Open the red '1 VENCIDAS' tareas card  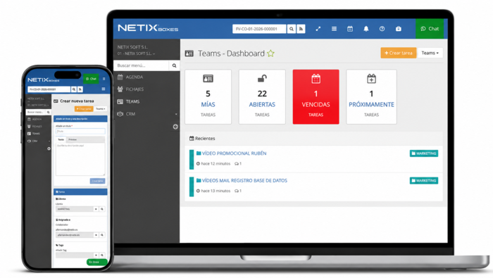[316, 96]
